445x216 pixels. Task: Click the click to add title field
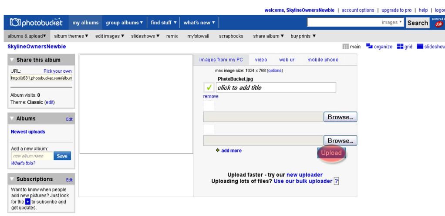pos(276,88)
